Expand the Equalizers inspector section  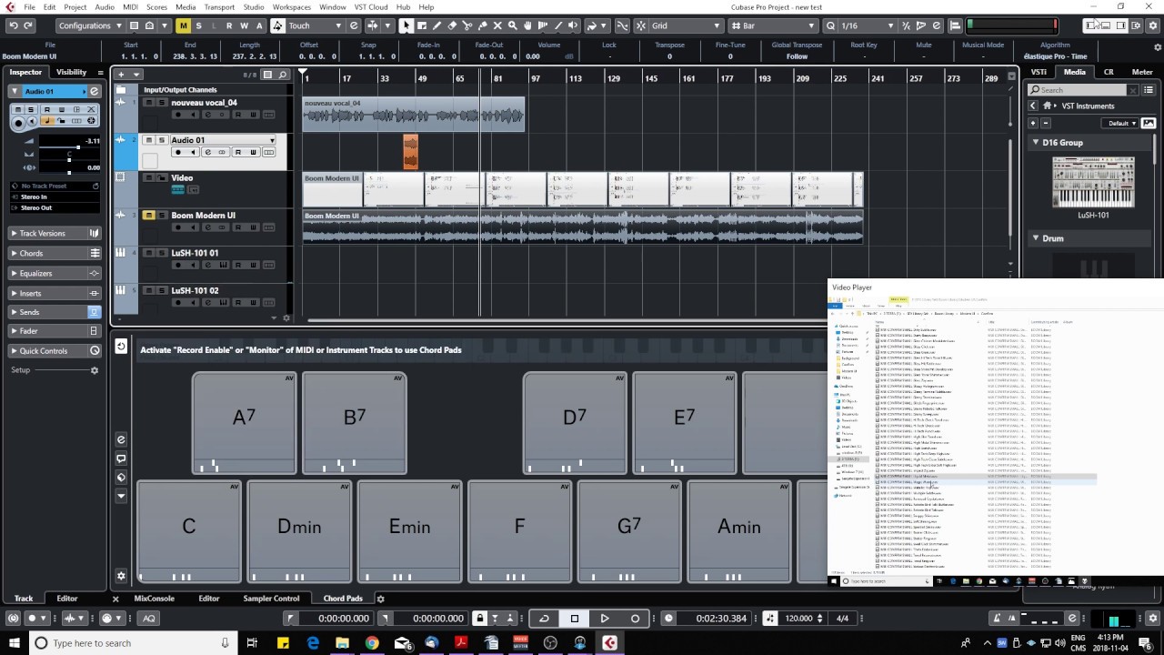(55, 273)
